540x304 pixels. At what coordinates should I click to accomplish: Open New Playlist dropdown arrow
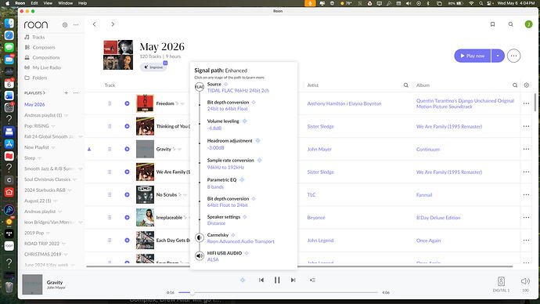[53, 147]
